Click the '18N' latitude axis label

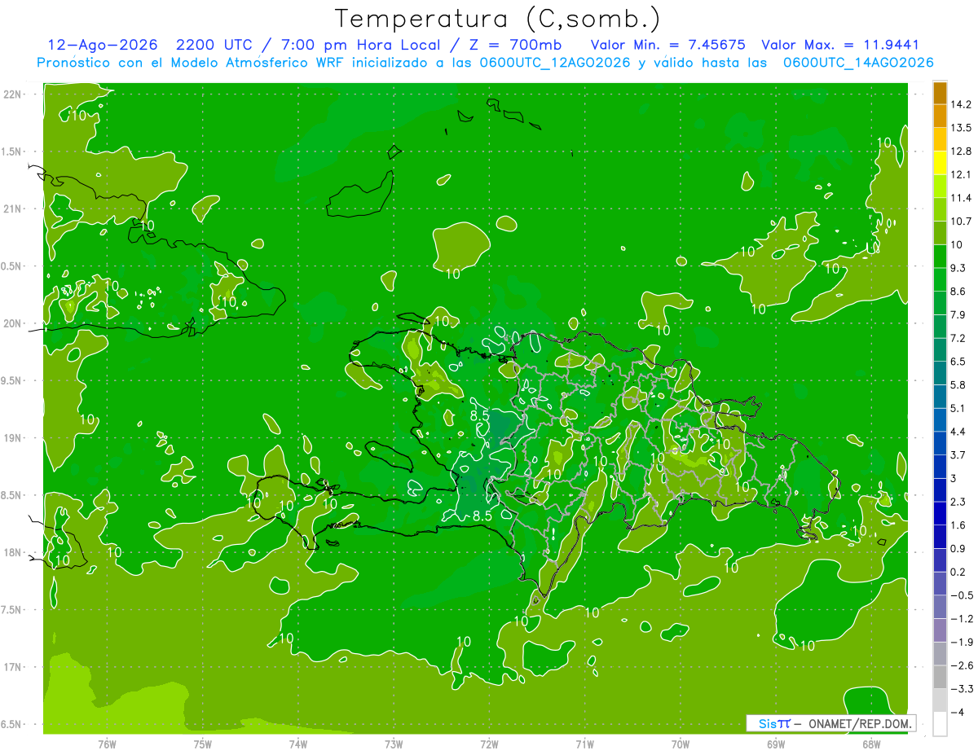coord(14,553)
